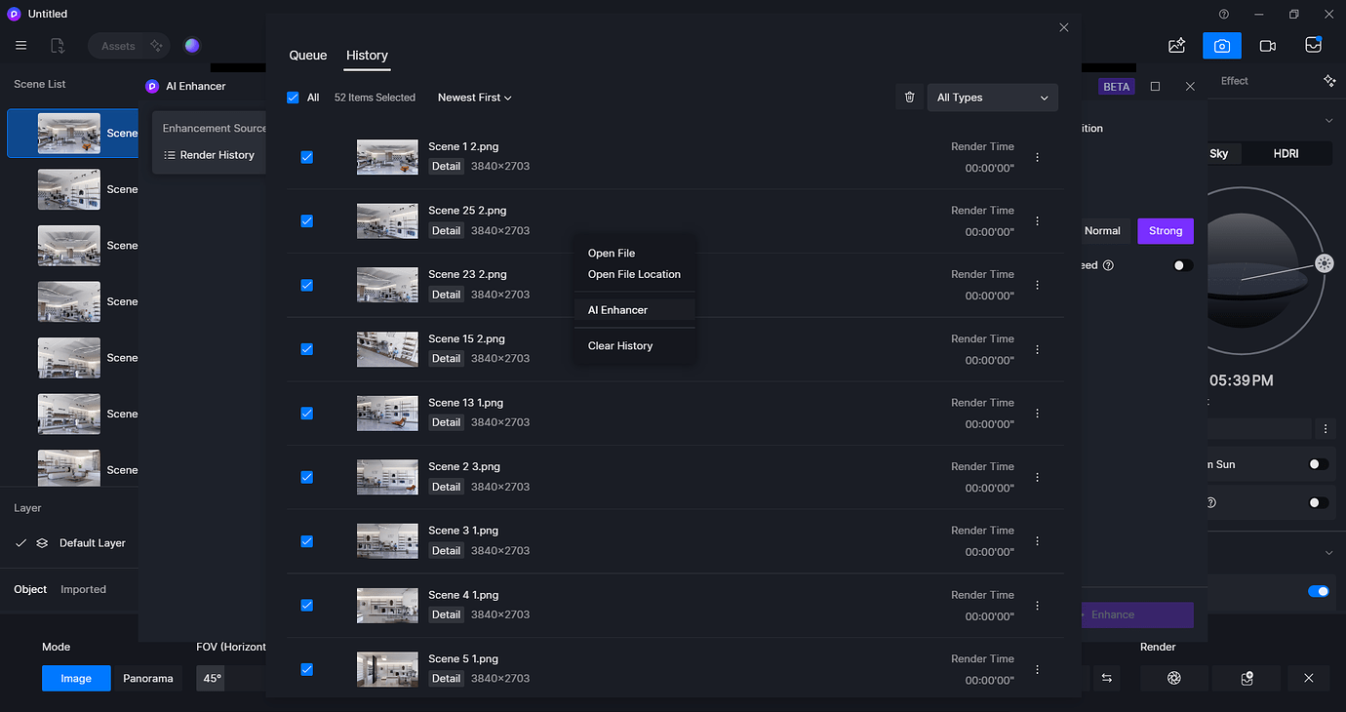The height and width of the screenshot is (712, 1346).
Task: Select Render History in Enhancement Source
Action: tap(209, 155)
